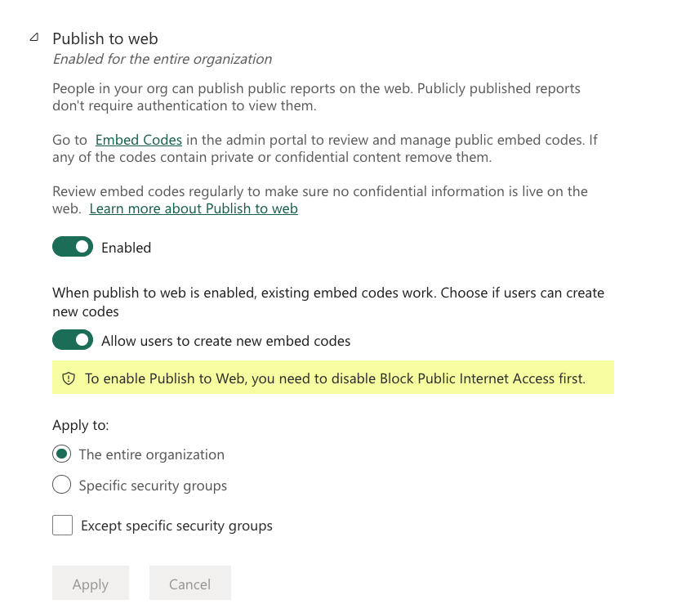The width and height of the screenshot is (686, 613).
Task: Click the Enabled for the entire organization subtitle
Action: (x=162, y=59)
